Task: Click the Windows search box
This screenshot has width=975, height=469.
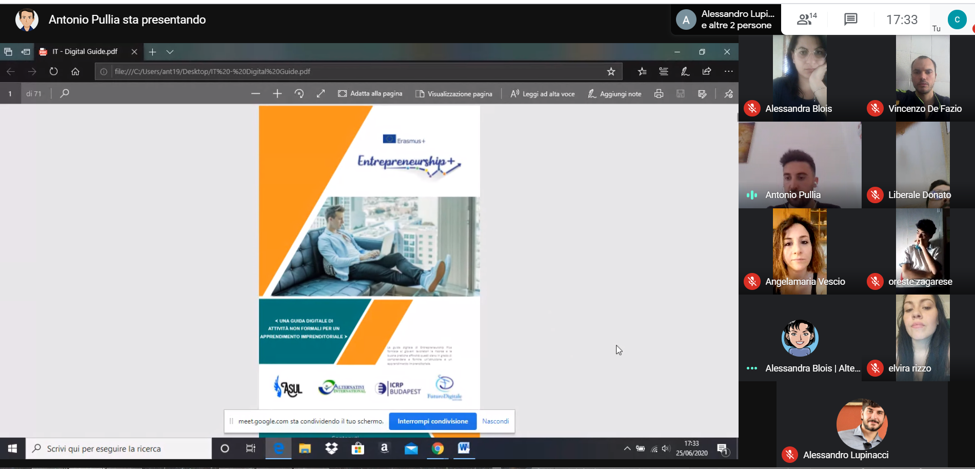Action: click(118, 448)
